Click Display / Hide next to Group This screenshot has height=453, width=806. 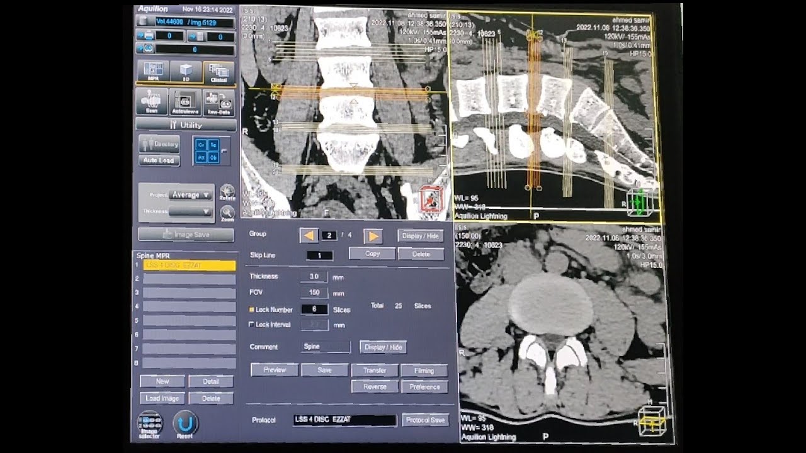(421, 236)
